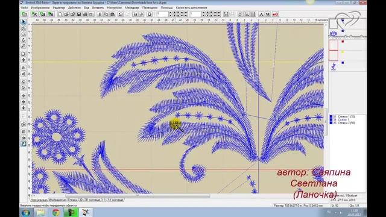This screenshot has width=386, height=217.
Task: Click the letter A text icon
Action: 261,14
